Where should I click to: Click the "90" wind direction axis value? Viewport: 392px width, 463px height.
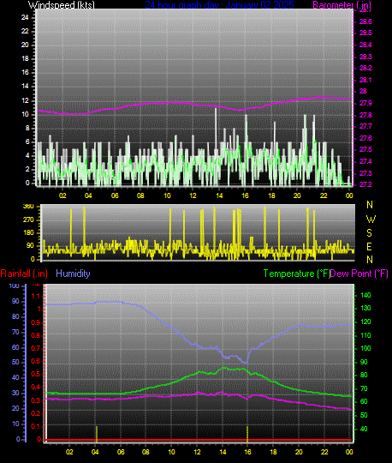[x=30, y=246]
